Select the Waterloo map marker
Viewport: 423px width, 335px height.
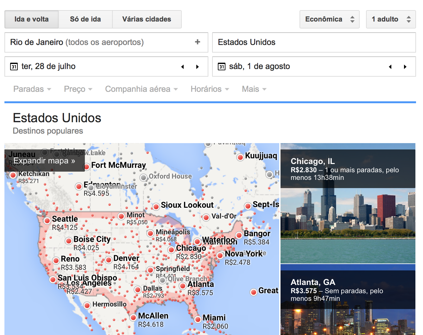click(198, 242)
